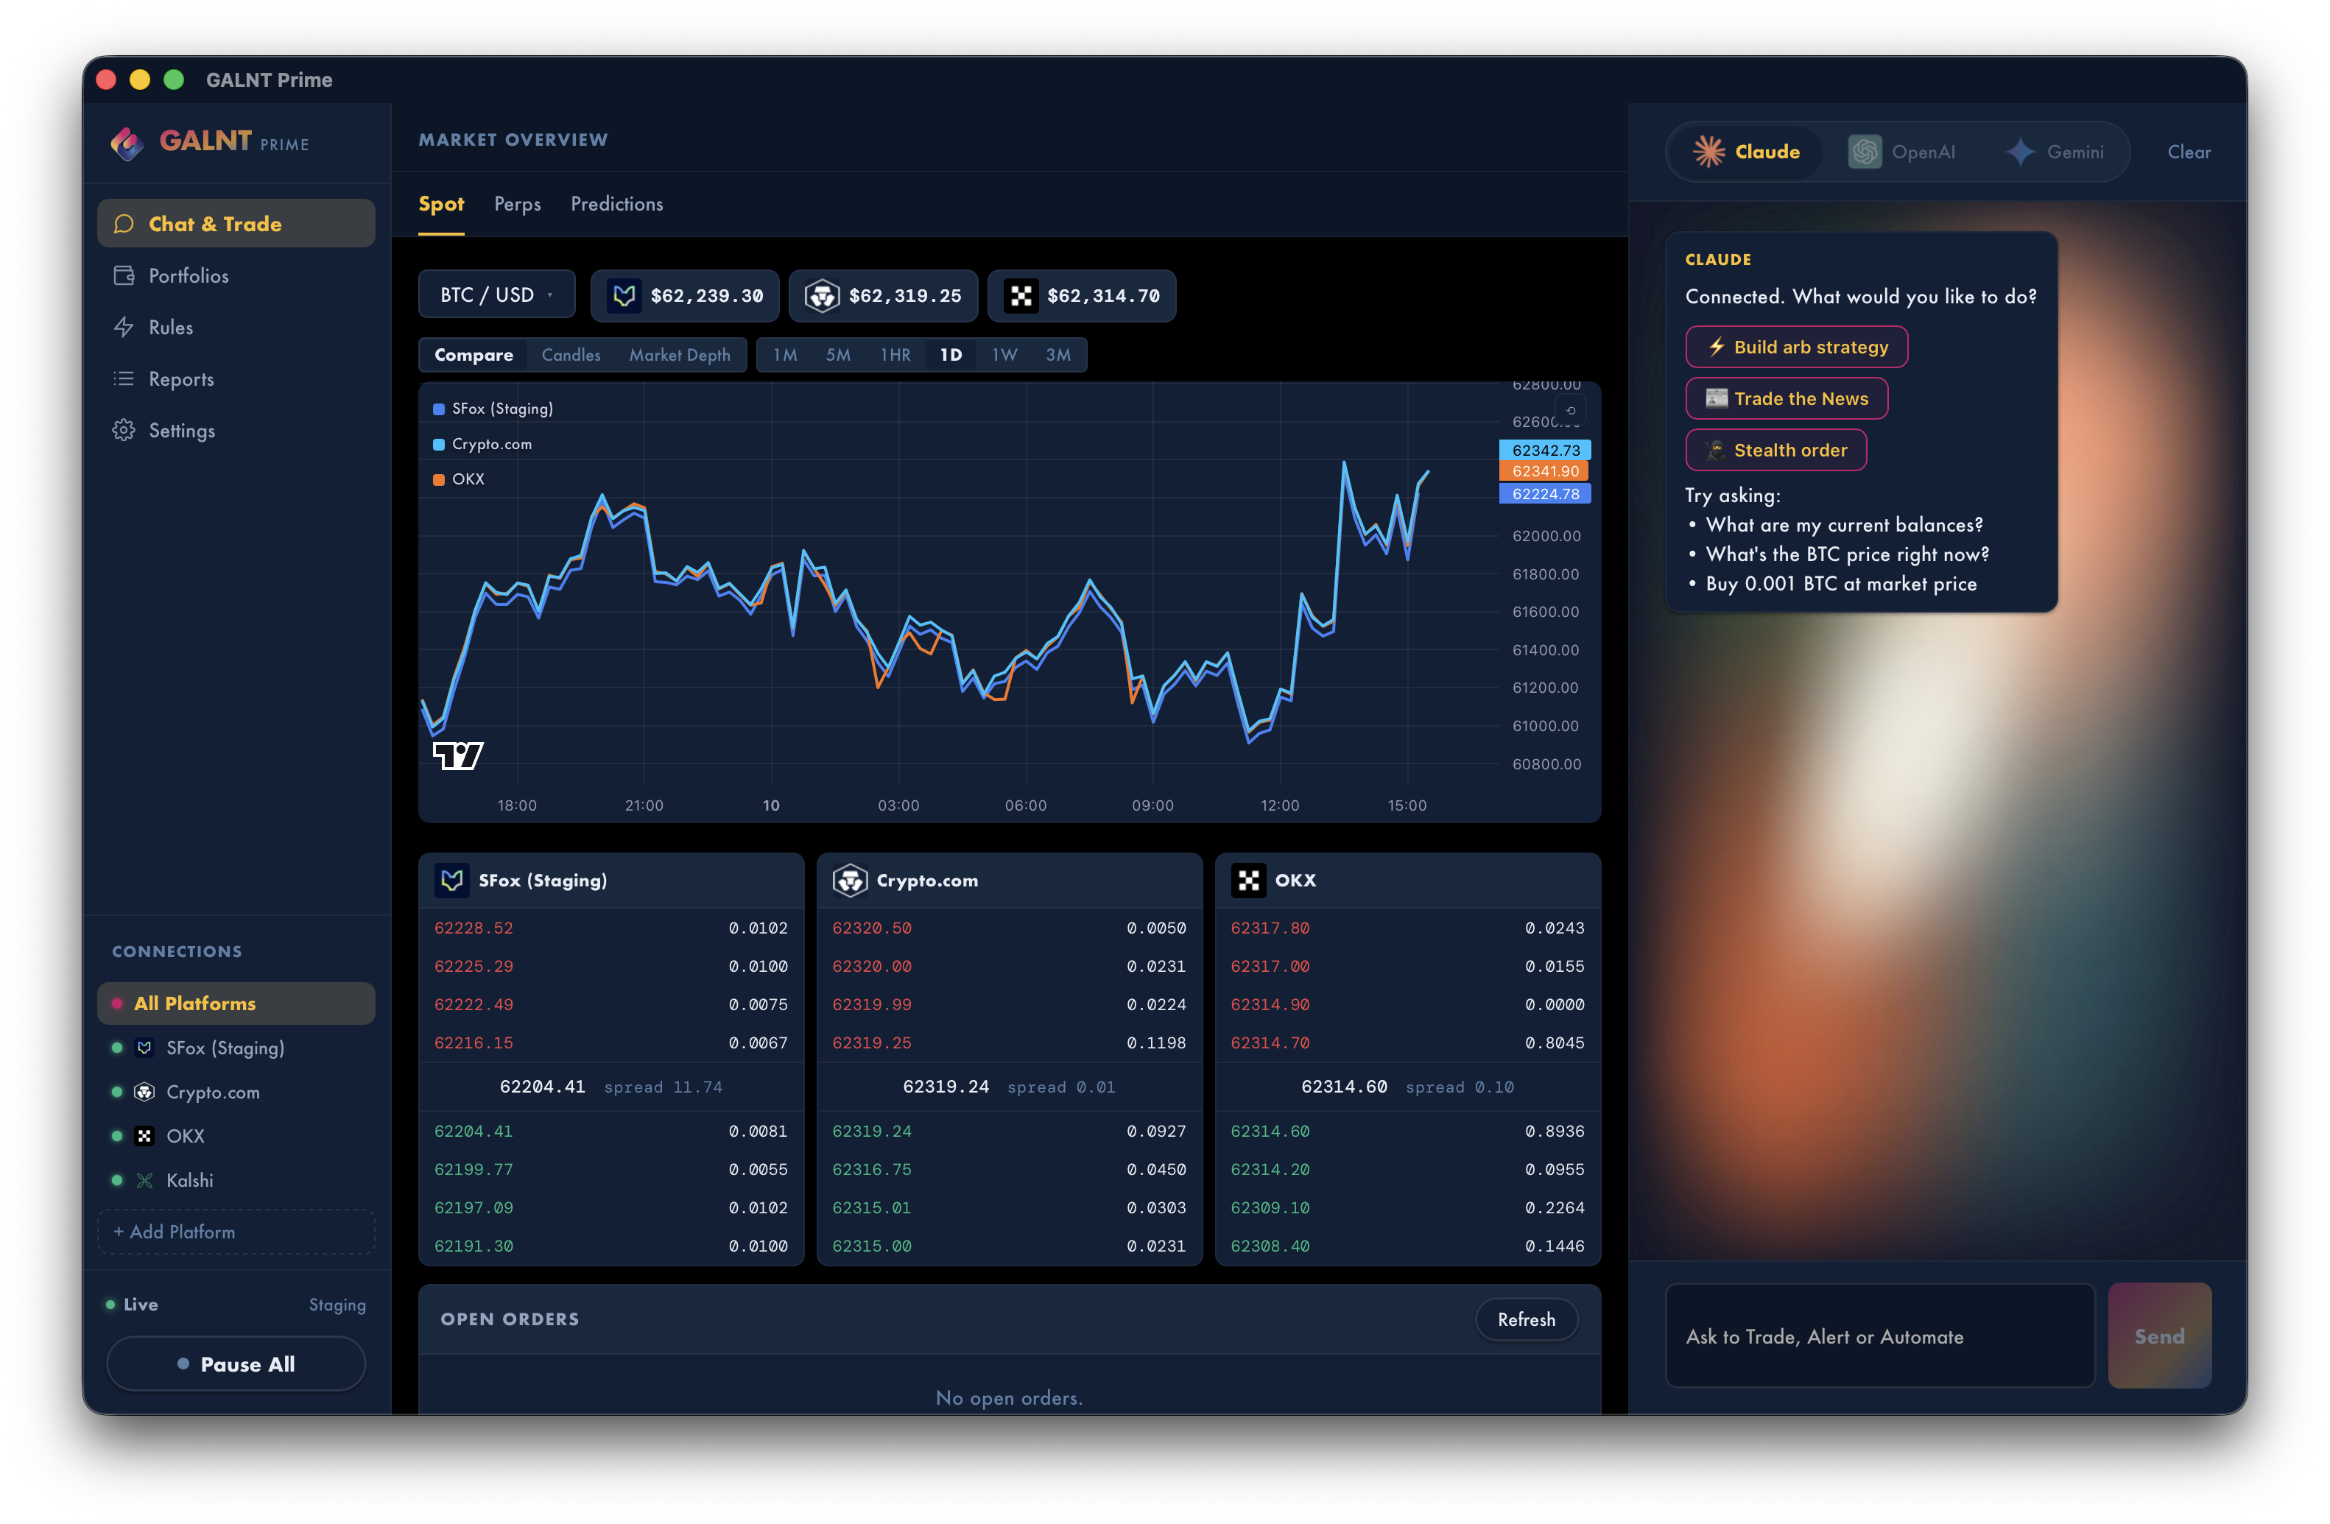Clear the chat conversation
The image size is (2330, 1524).
[2188, 152]
